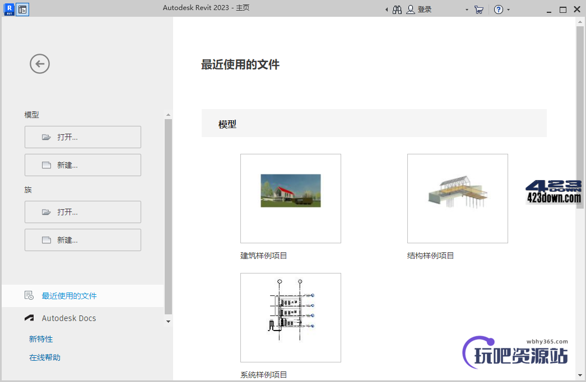Open the 在线帮助 link
The width and height of the screenshot is (586, 382).
pyautogui.click(x=45, y=357)
